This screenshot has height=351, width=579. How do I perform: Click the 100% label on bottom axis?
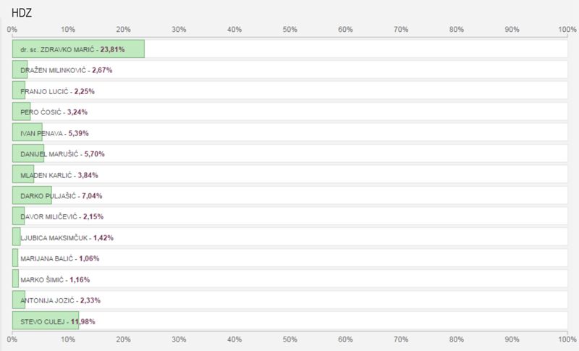tap(567, 339)
